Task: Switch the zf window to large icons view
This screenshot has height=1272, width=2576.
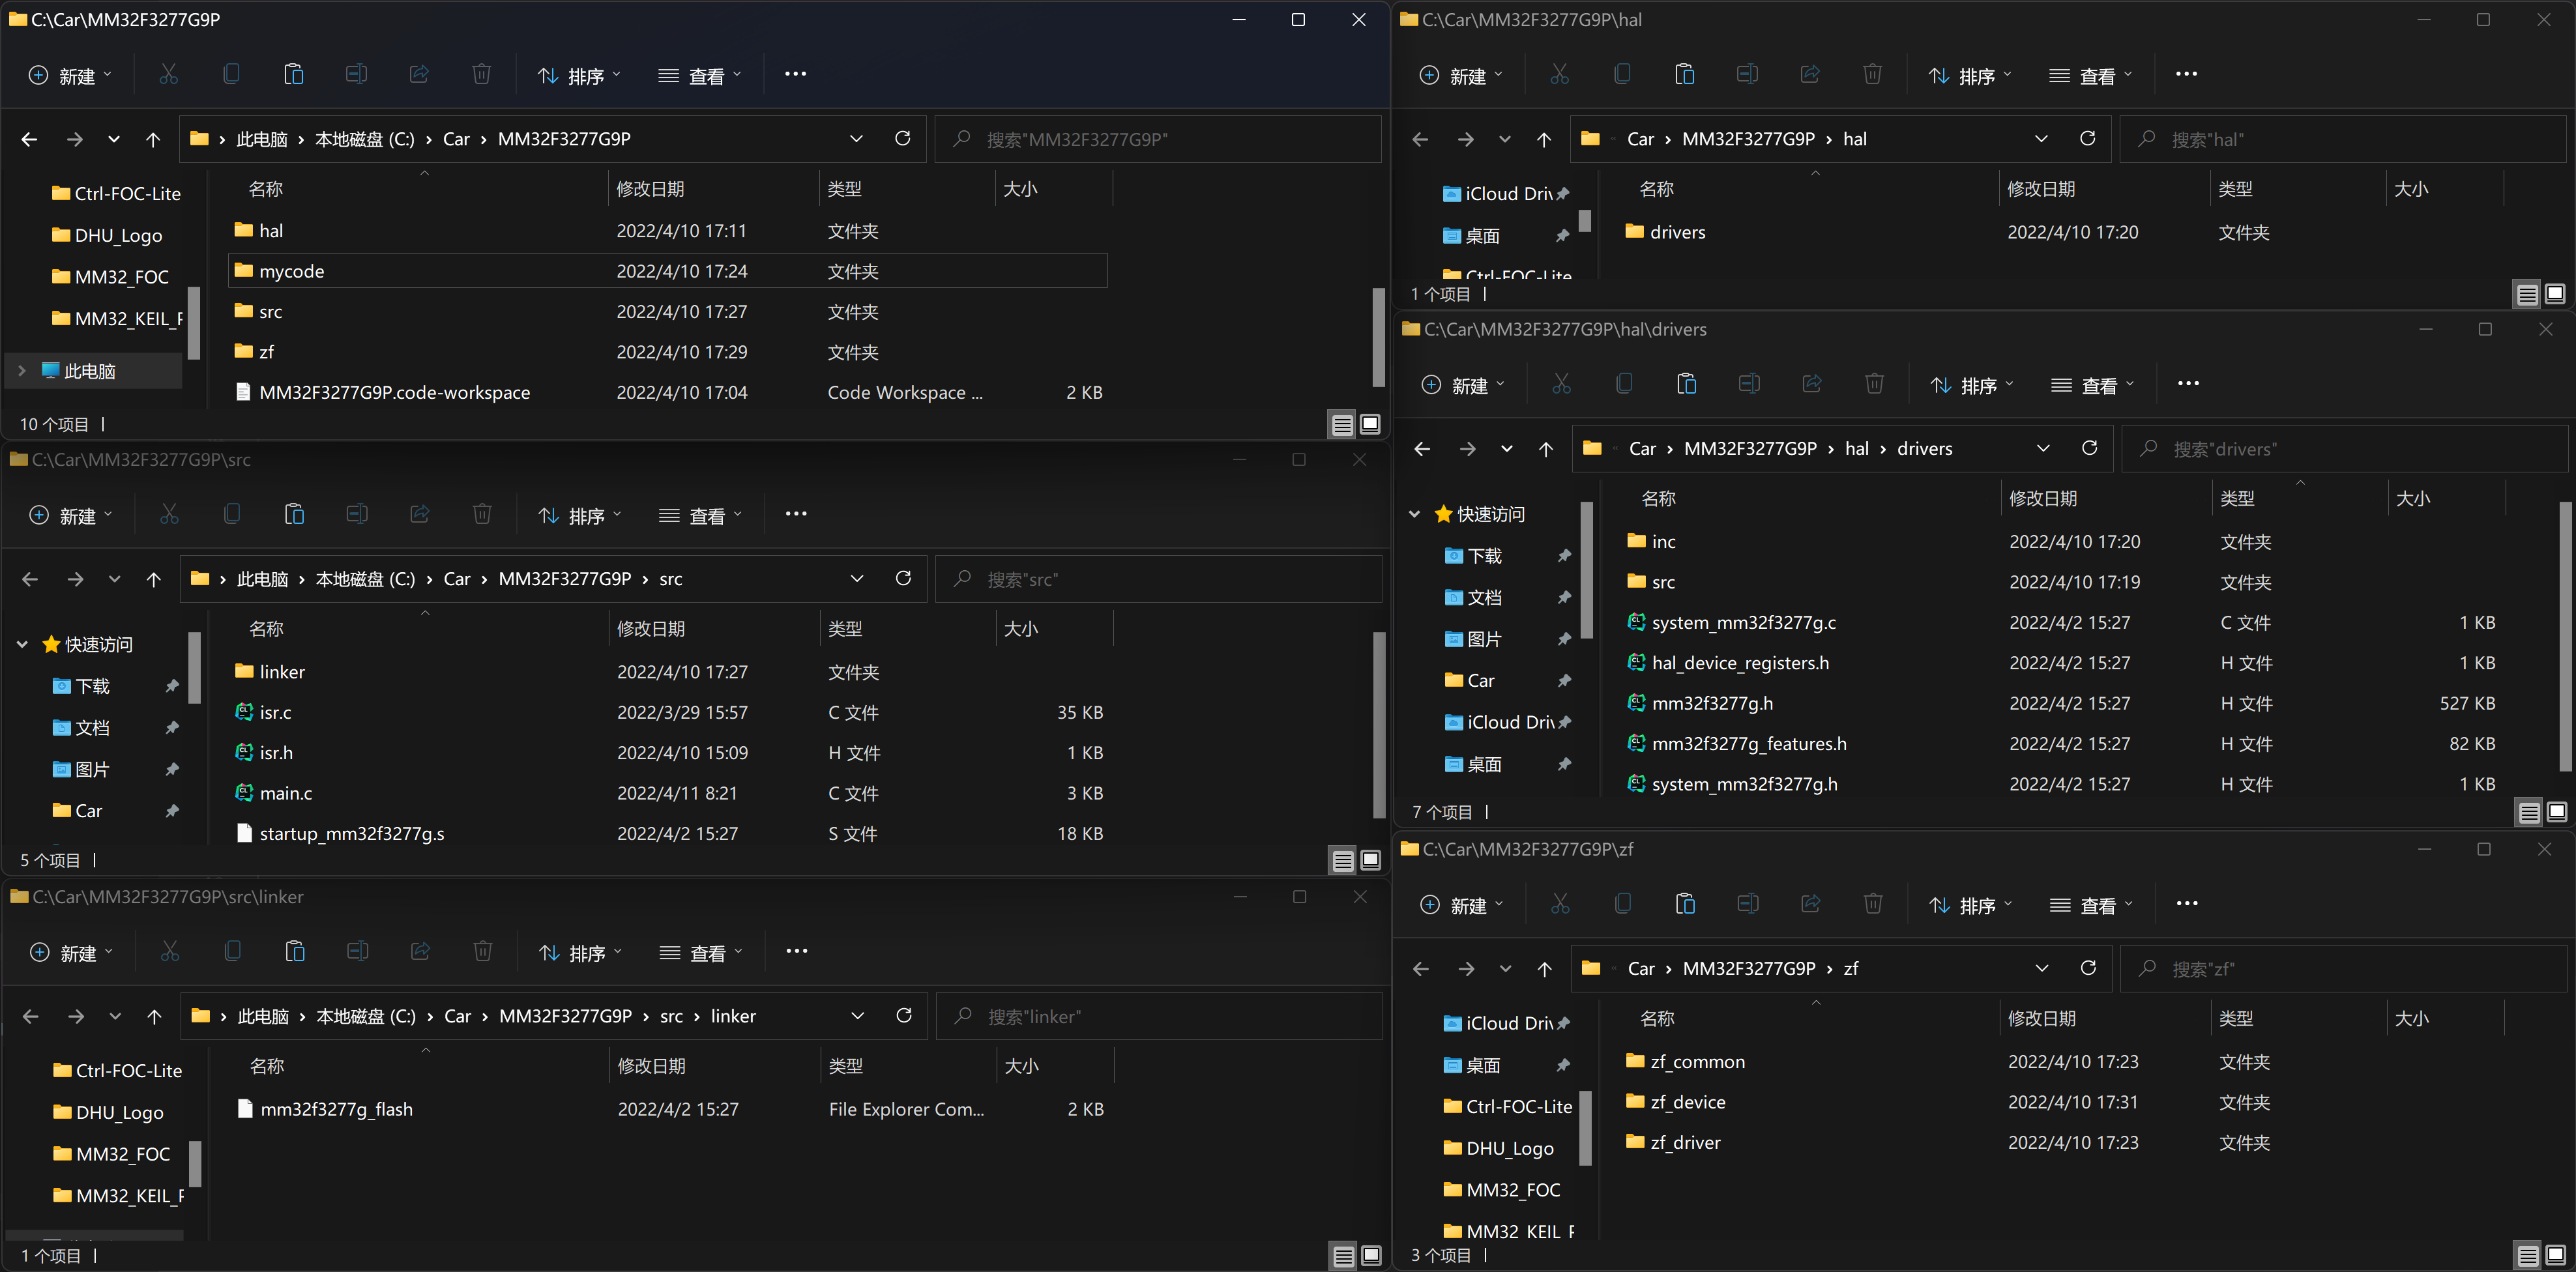Action: coord(2555,1255)
